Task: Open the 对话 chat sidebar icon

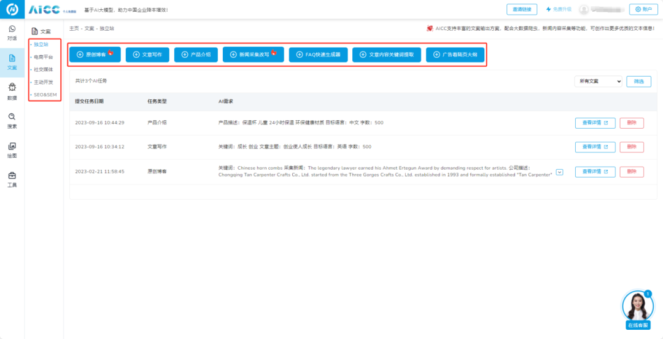Action: (x=12, y=32)
